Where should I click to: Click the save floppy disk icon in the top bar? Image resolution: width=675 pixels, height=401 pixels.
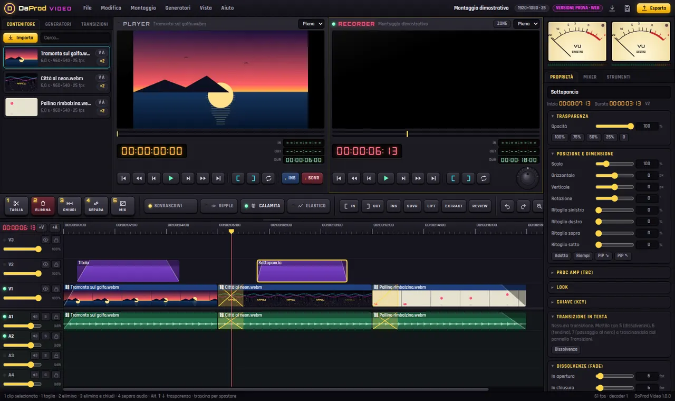pyautogui.click(x=627, y=8)
